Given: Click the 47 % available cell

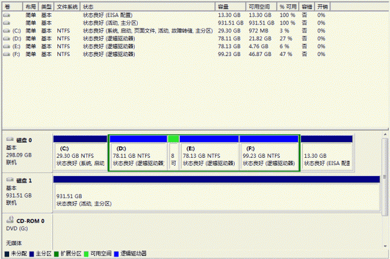Looking at the screenshot, I should (286, 54).
